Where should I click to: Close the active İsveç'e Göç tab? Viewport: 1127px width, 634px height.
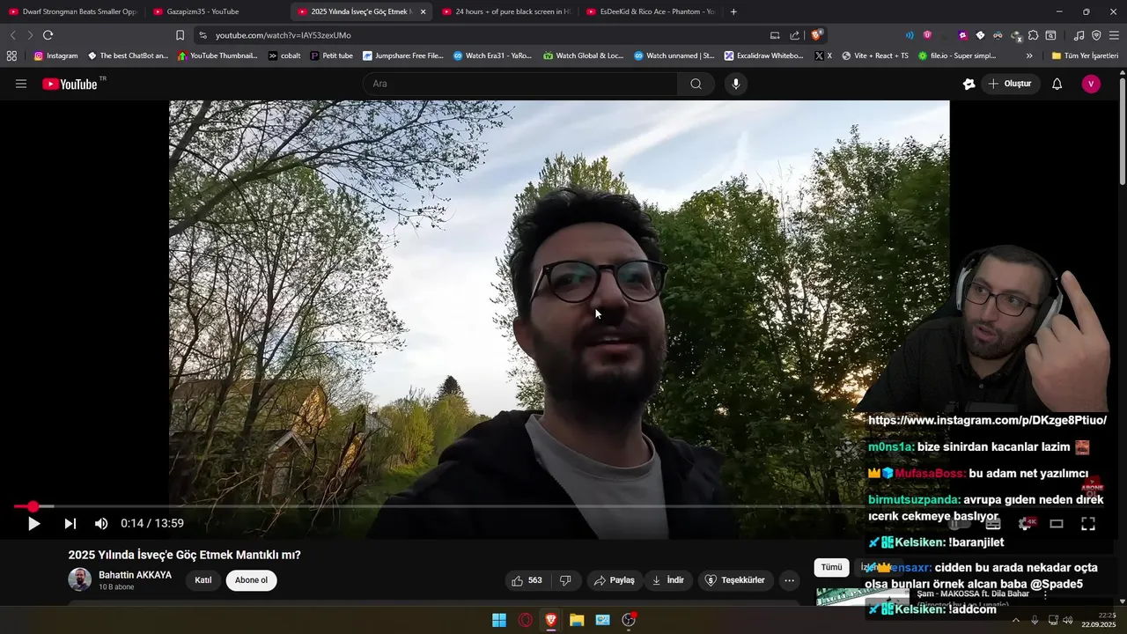pos(423,11)
